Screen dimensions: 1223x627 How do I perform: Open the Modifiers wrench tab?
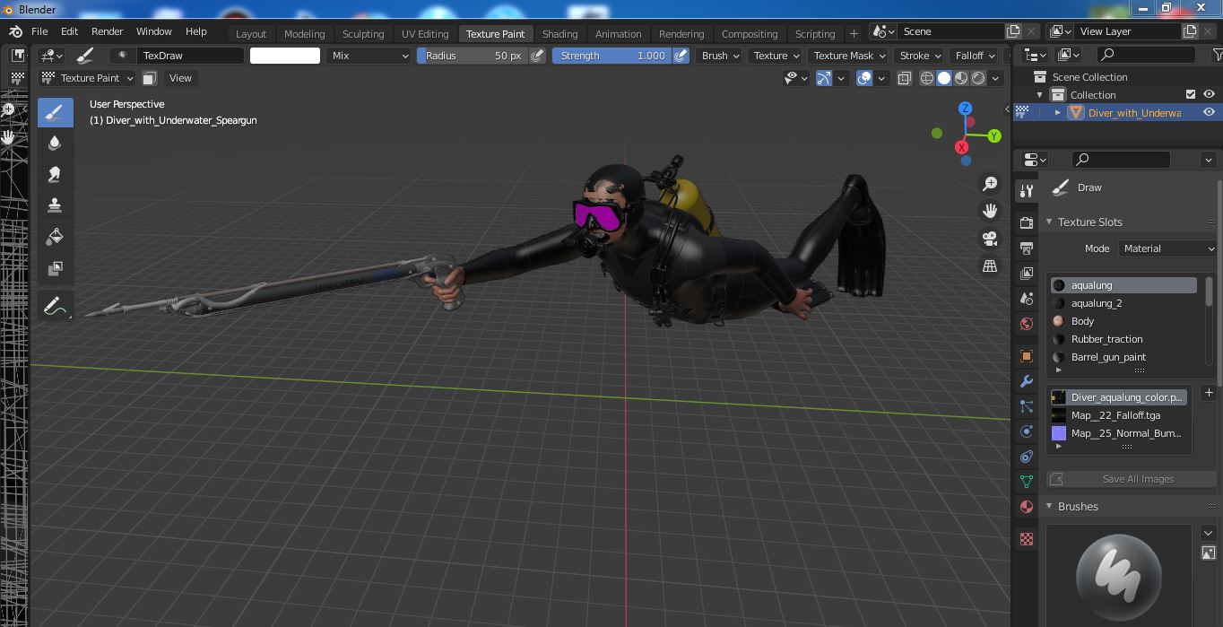pyautogui.click(x=1027, y=381)
